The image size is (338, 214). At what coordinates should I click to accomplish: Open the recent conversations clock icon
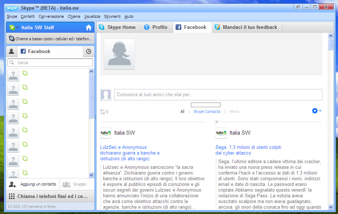[x=89, y=51]
